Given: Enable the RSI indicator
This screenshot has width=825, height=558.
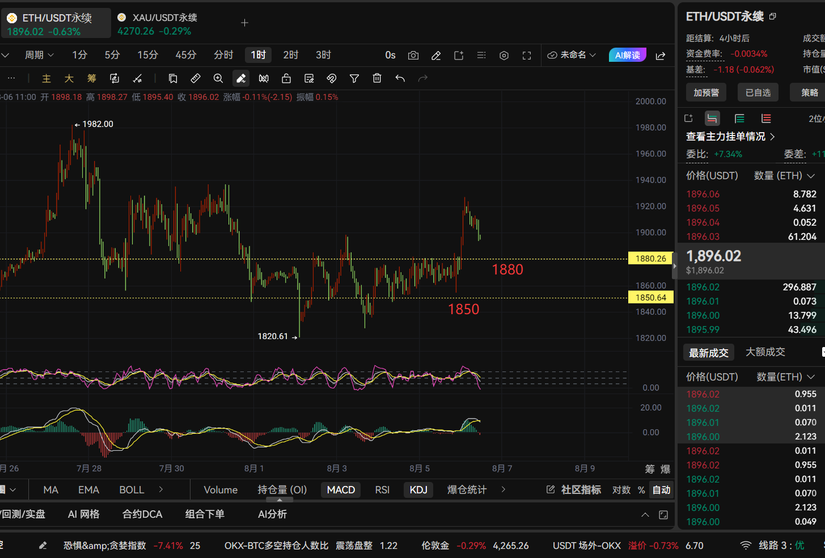Looking at the screenshot, I should (382, 490).
